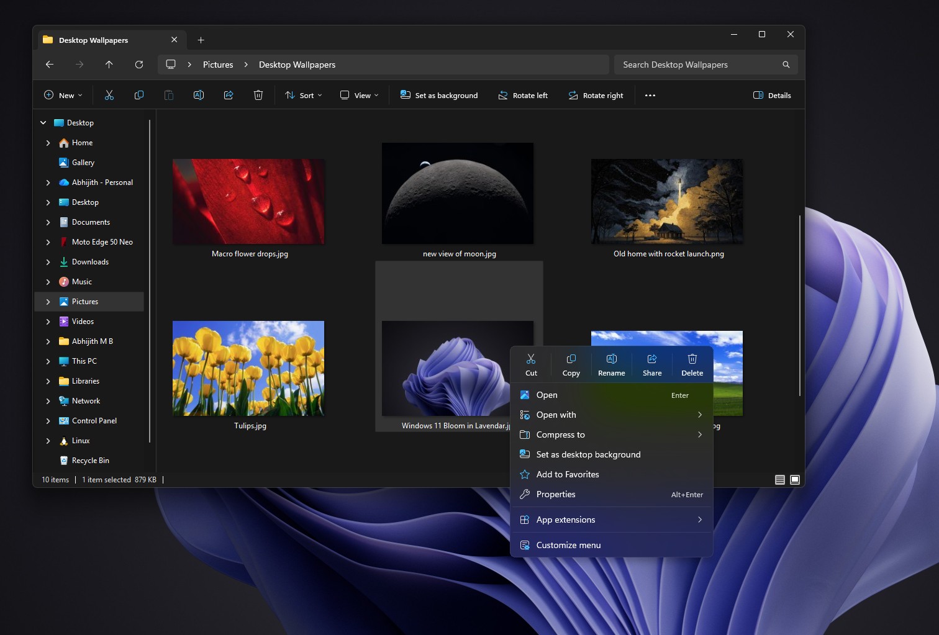Expand the Downloads tree node
The height and width of the screenshot is (635, 939).
pyautogui.click(x=48, y=262)
